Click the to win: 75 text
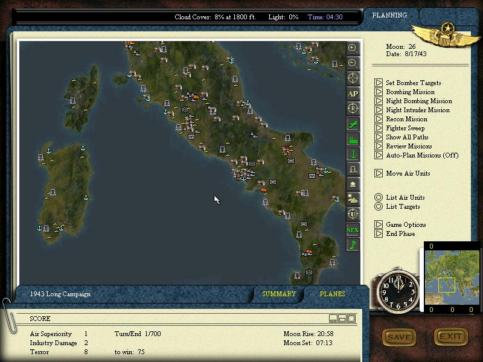The width and height of the screenshot is (483, 362). (x=129, y=352)
